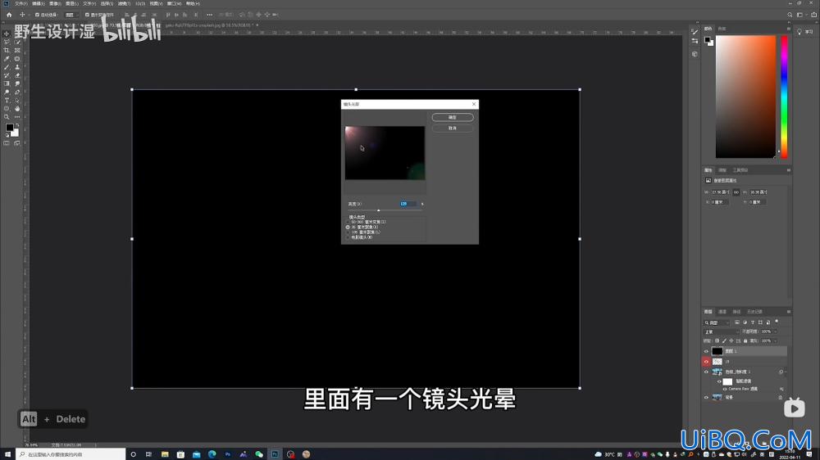Image resolution: width=820 pixels, height=460 pixels.
Task: Open more alignment options three-dots button
Action: tap(209, 15)
